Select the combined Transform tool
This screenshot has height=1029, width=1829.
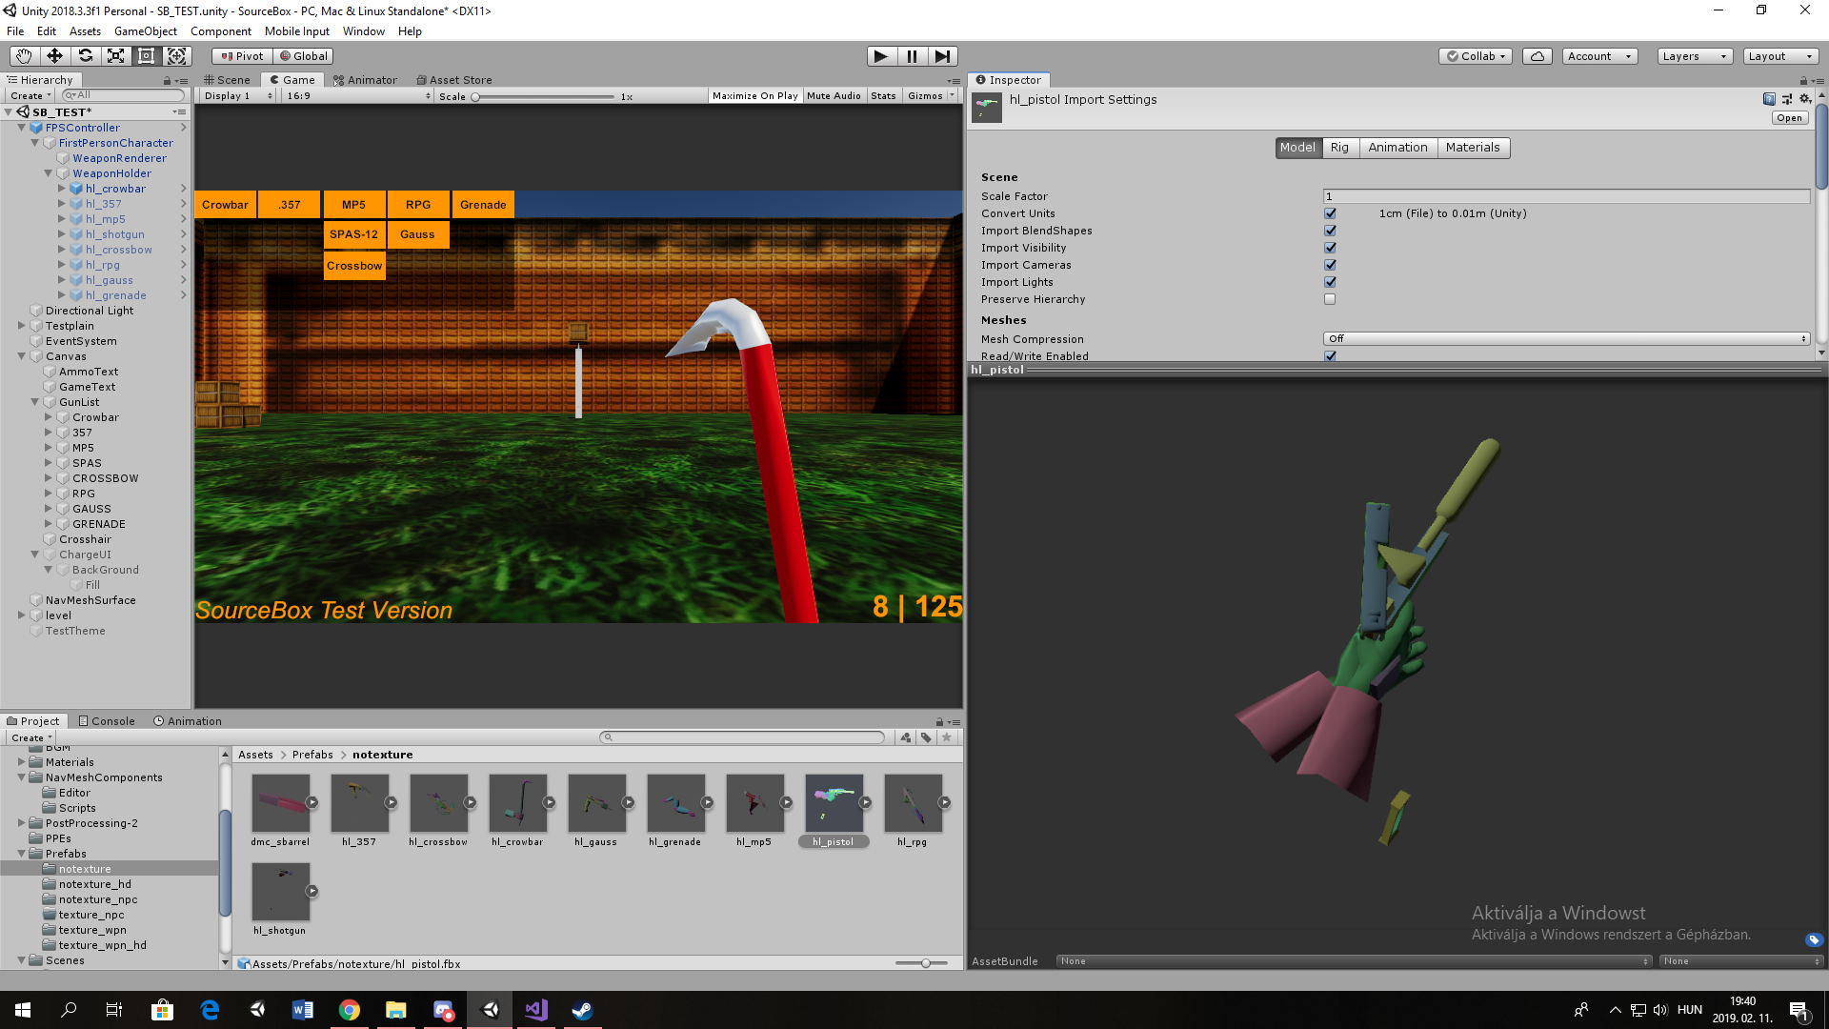point(177,56)
